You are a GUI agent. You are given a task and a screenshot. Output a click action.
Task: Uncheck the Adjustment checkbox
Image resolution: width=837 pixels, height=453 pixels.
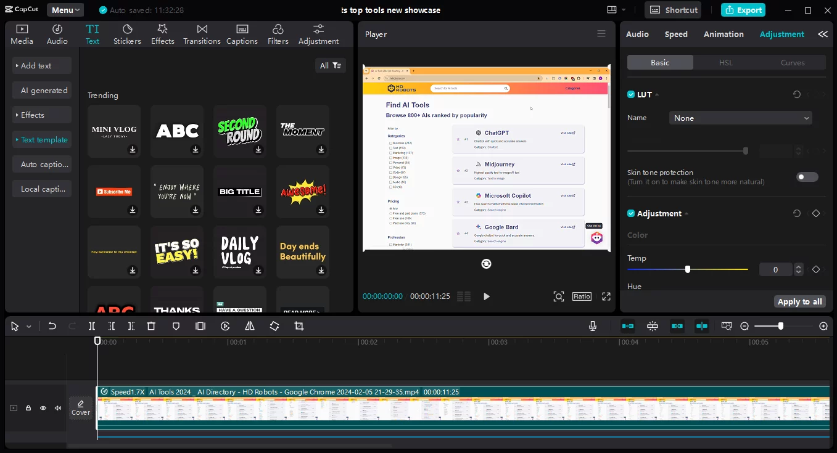pyautogui.click(x=631, y=213)
